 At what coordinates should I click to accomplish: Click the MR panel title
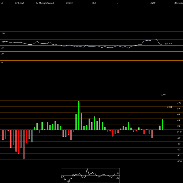click(x=163, y=95)
